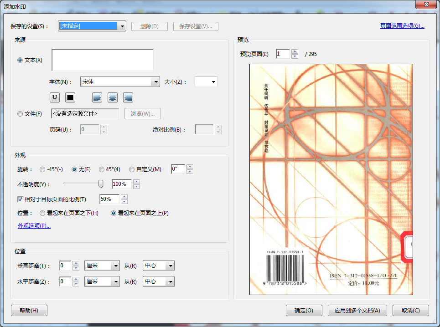Viewport: 440px width, 327px height.
Task: Decrease preview page number
Action: click(295, 56)
